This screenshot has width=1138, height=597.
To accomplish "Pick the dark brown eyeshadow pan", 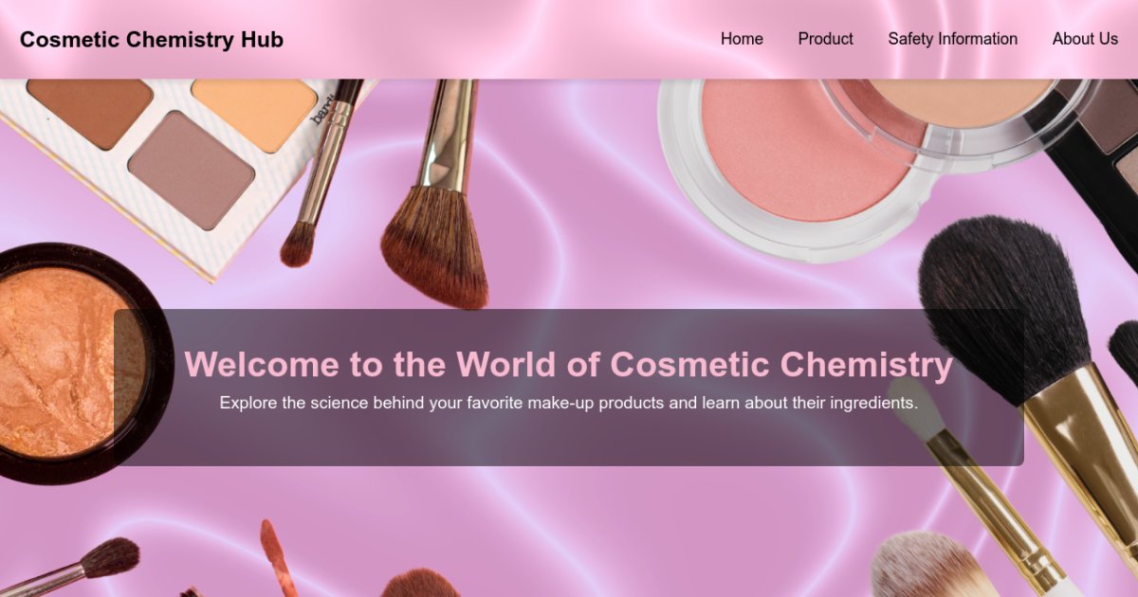I will click(x=89, y=112).
